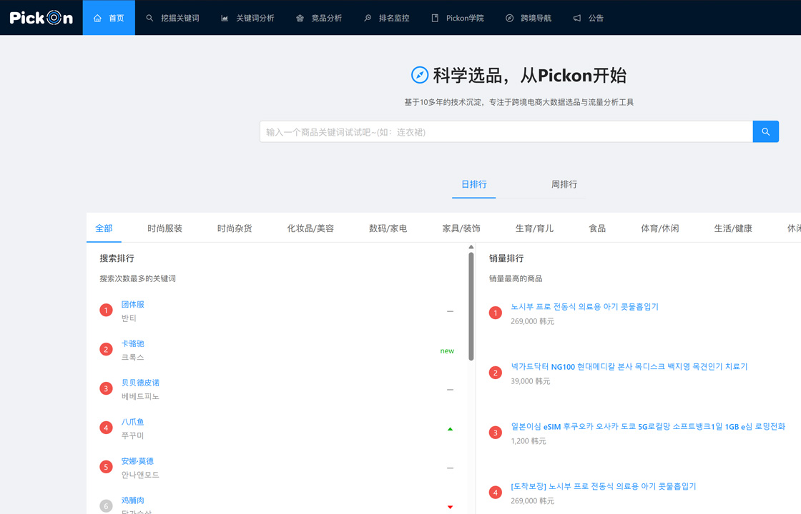Viewport: 801px width, 514px height.
Task: Click the compass icon beside 跨境导航
Action: point(509,19)
